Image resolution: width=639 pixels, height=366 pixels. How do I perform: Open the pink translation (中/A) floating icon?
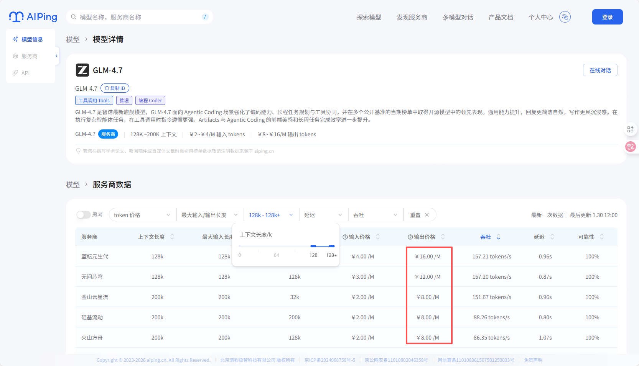[630, 147]
